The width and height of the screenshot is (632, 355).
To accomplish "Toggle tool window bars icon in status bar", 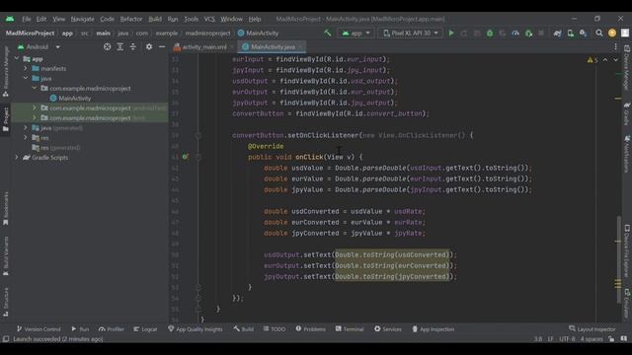I will click(x=6, y=339).
